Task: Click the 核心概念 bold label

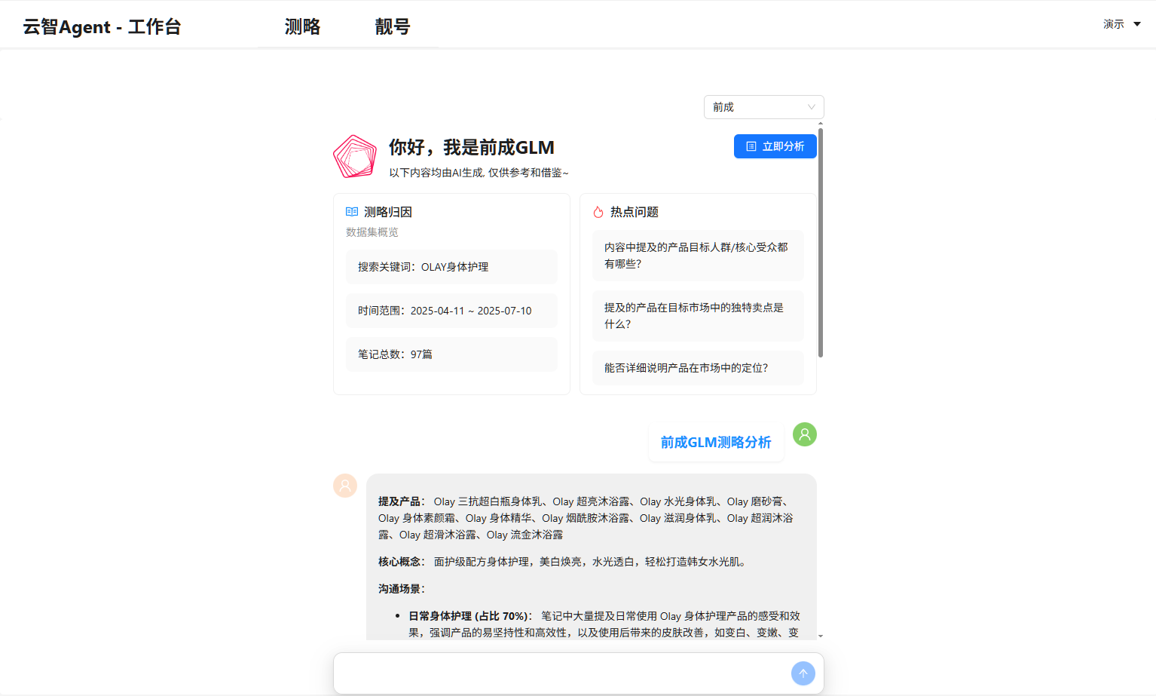Action: tap(402, 562)
